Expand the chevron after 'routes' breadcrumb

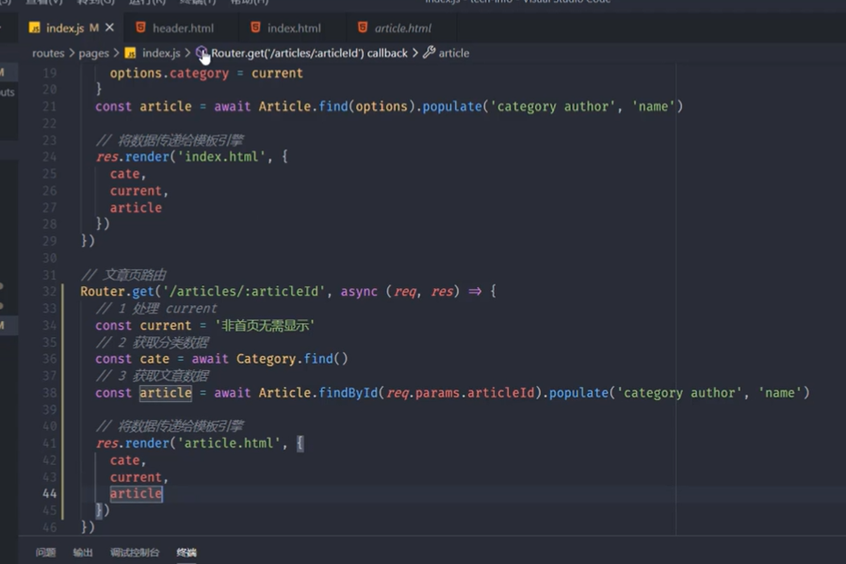click(x=72, y=54)
